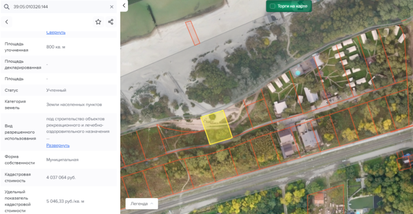Click the Свернуть link
The image size is (413, 214).
coord(56,32)
